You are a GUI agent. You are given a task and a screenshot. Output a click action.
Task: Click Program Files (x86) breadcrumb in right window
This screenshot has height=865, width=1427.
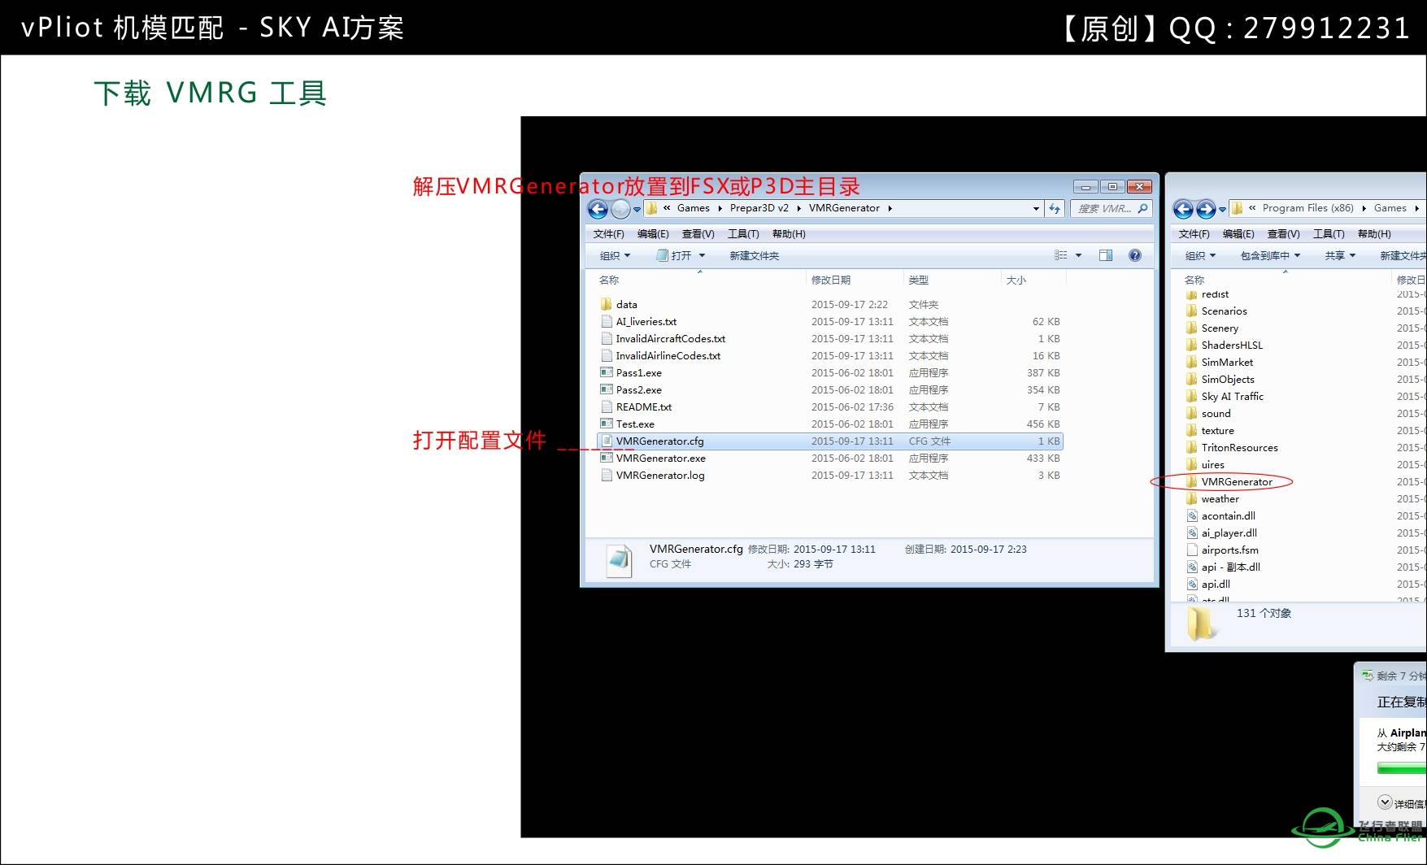pos(1307,208)
